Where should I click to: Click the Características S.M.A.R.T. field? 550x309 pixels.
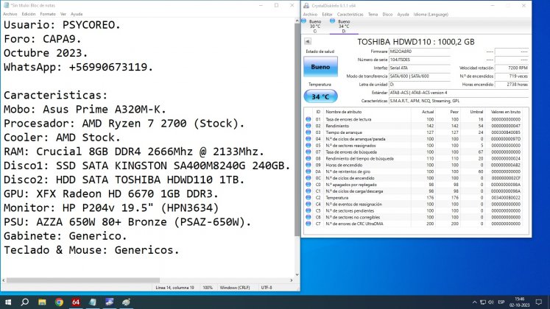[x=459, y=101]
